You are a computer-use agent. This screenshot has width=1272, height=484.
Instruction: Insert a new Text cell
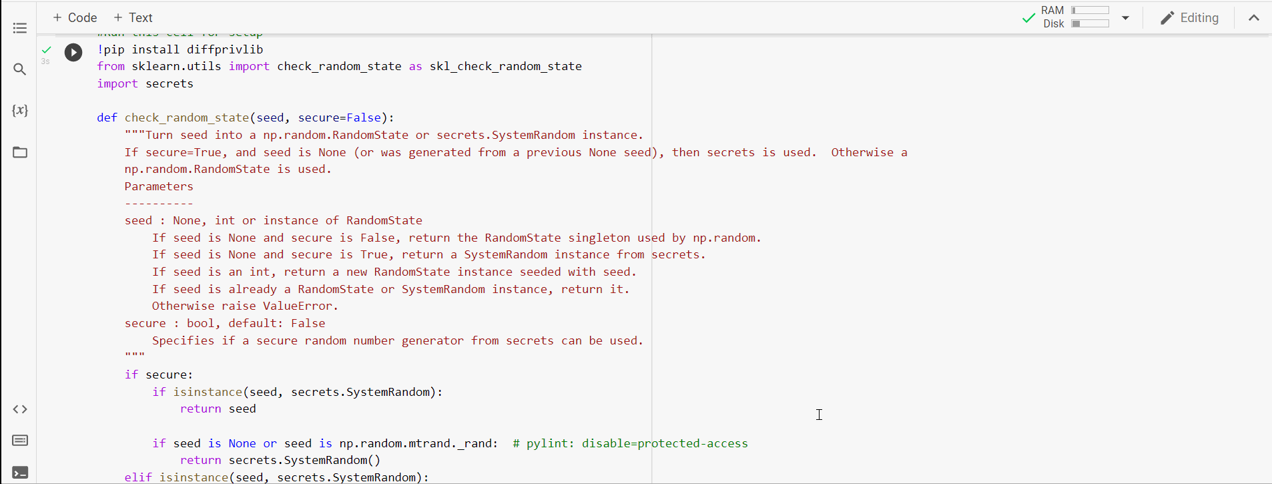click(x=133, y=17)
